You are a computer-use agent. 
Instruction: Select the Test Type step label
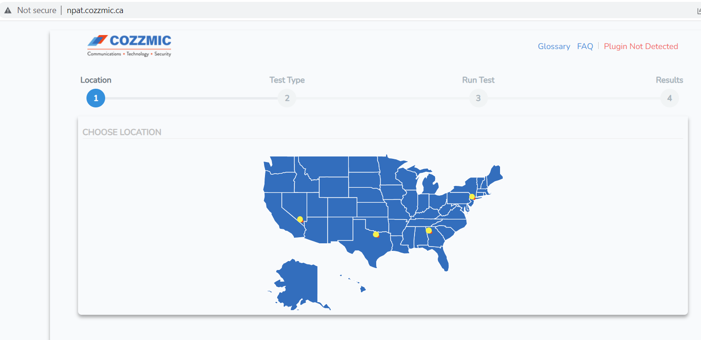click(287, 80)
